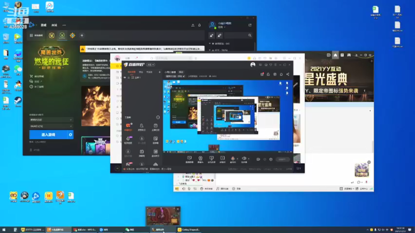Select the Hearthstone game icon

(x=73, y=35)
